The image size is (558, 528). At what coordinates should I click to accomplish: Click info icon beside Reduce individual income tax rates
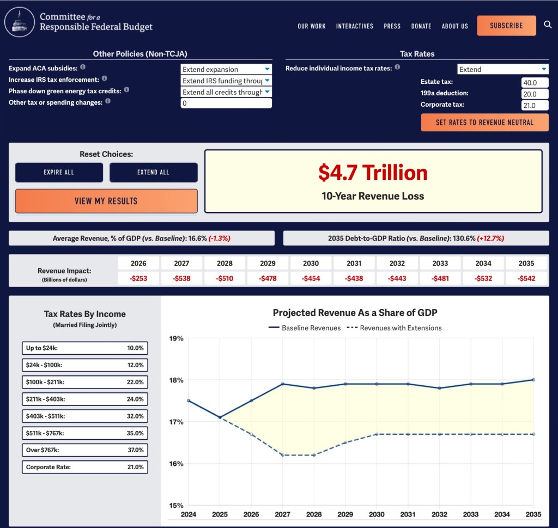click(x=397, y=68)
